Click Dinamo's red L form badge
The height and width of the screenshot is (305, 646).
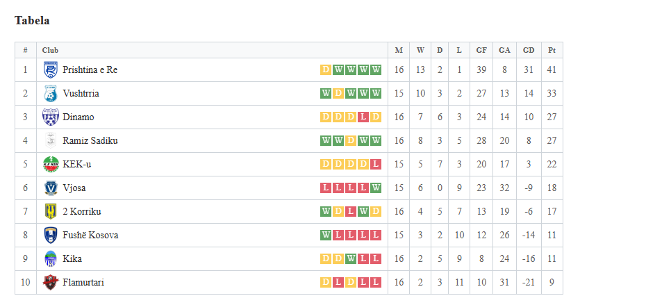363,117
